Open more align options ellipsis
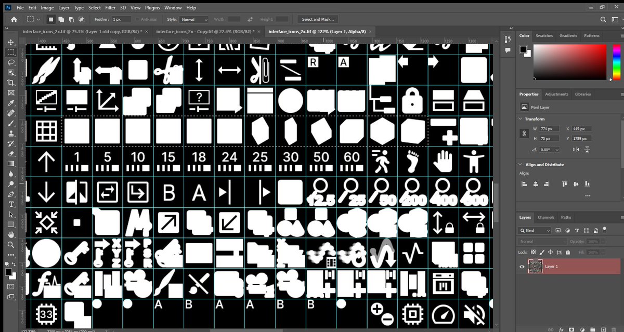The width and height of the screenshot is (624, 332). (588, 196)
